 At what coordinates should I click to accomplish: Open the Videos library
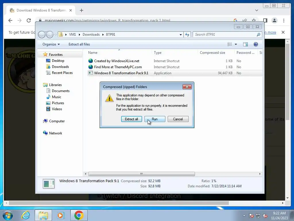57,109
